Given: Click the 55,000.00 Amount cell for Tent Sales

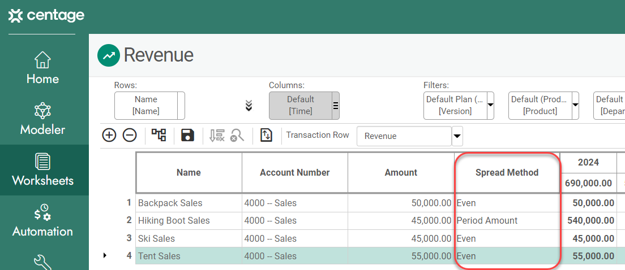Looking at the screenshot, I should pyautogui.click(x=401, y=256).
